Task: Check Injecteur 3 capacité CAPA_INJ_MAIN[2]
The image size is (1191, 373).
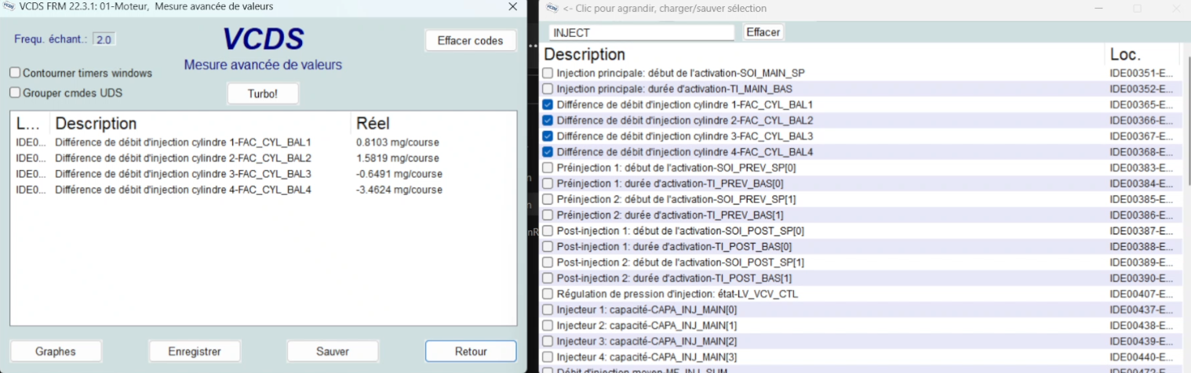Action: tap(548, 341)
